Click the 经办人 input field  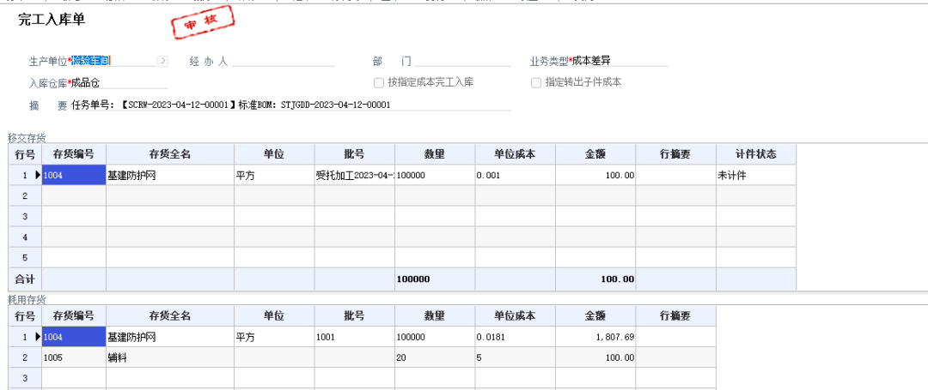pyautogui.click(x=284, y=62)
